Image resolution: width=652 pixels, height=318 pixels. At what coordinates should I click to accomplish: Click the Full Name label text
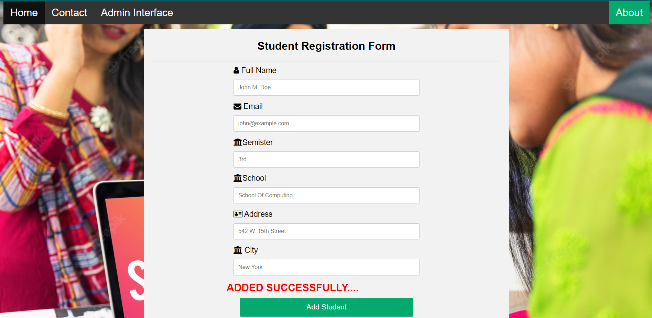[x=259, y=70]
